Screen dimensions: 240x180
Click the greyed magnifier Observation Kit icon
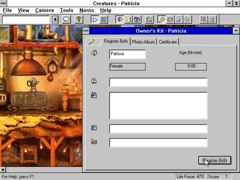pos(204,20)
